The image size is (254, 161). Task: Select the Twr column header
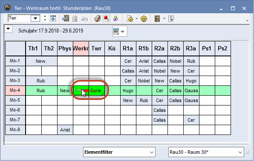click(97, 48)
